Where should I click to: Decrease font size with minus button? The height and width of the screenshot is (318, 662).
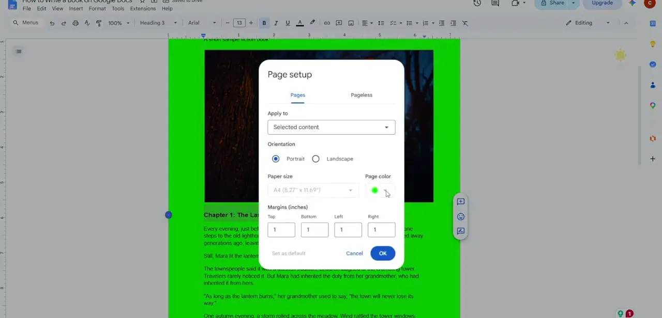click(x=228, y=23)
